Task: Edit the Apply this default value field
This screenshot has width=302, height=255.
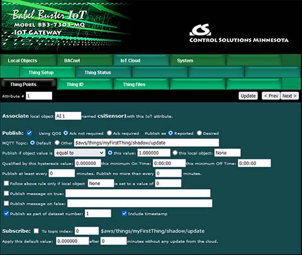Action: pos(72,241)
